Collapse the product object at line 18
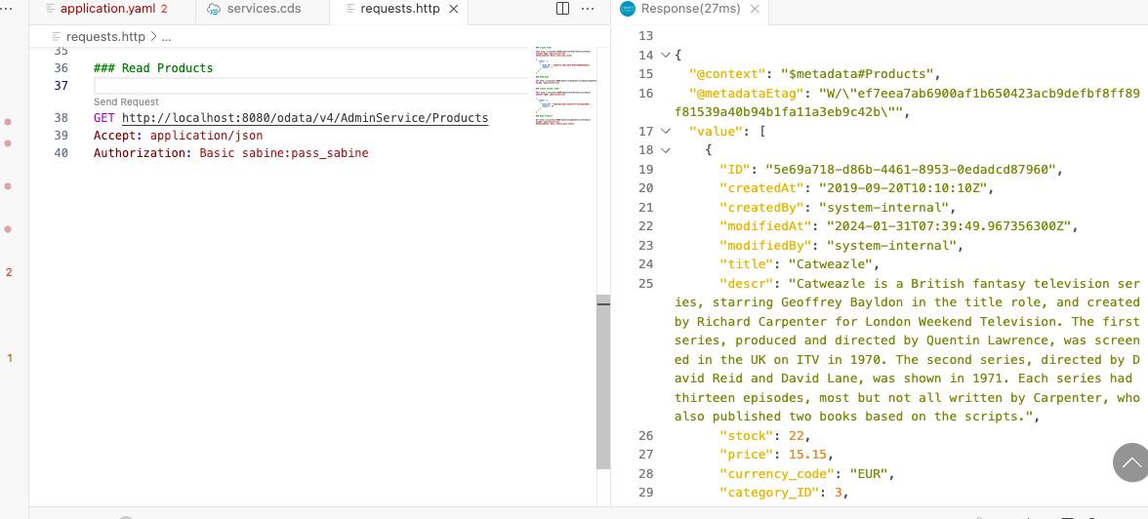This screenshot has height=519, width=1148. tap(666, 150)
